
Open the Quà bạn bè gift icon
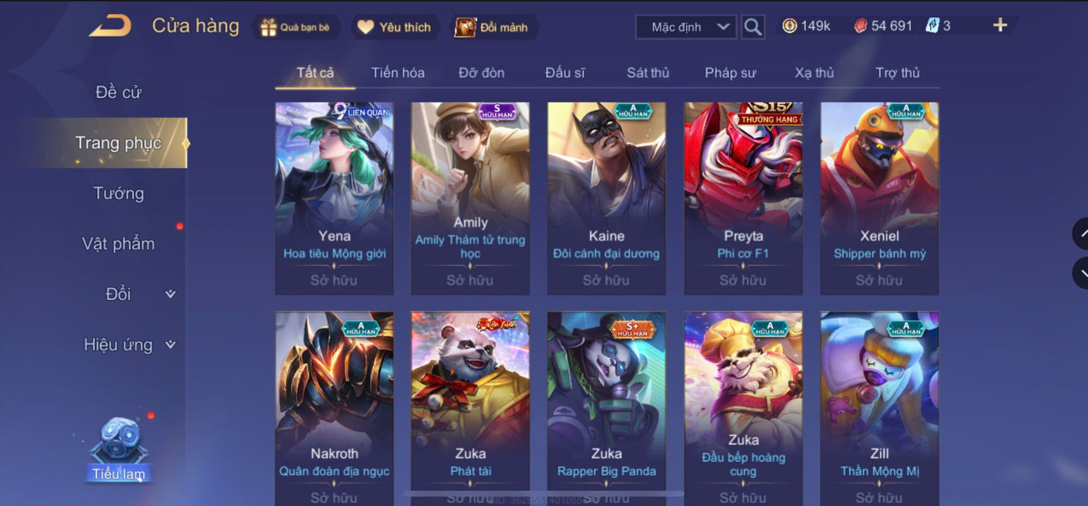click(269, 27)
